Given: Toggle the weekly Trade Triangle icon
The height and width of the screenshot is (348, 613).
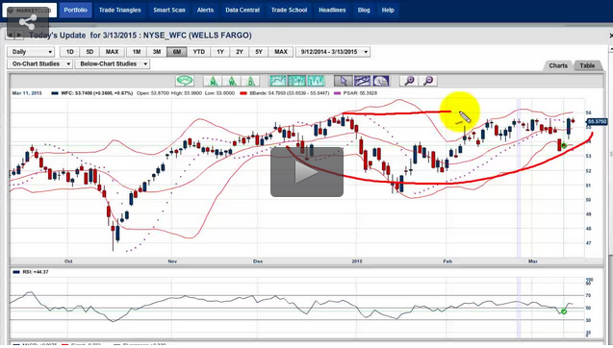Looking at the screenshot, I should pyautogui.click(x=232, y=81).
